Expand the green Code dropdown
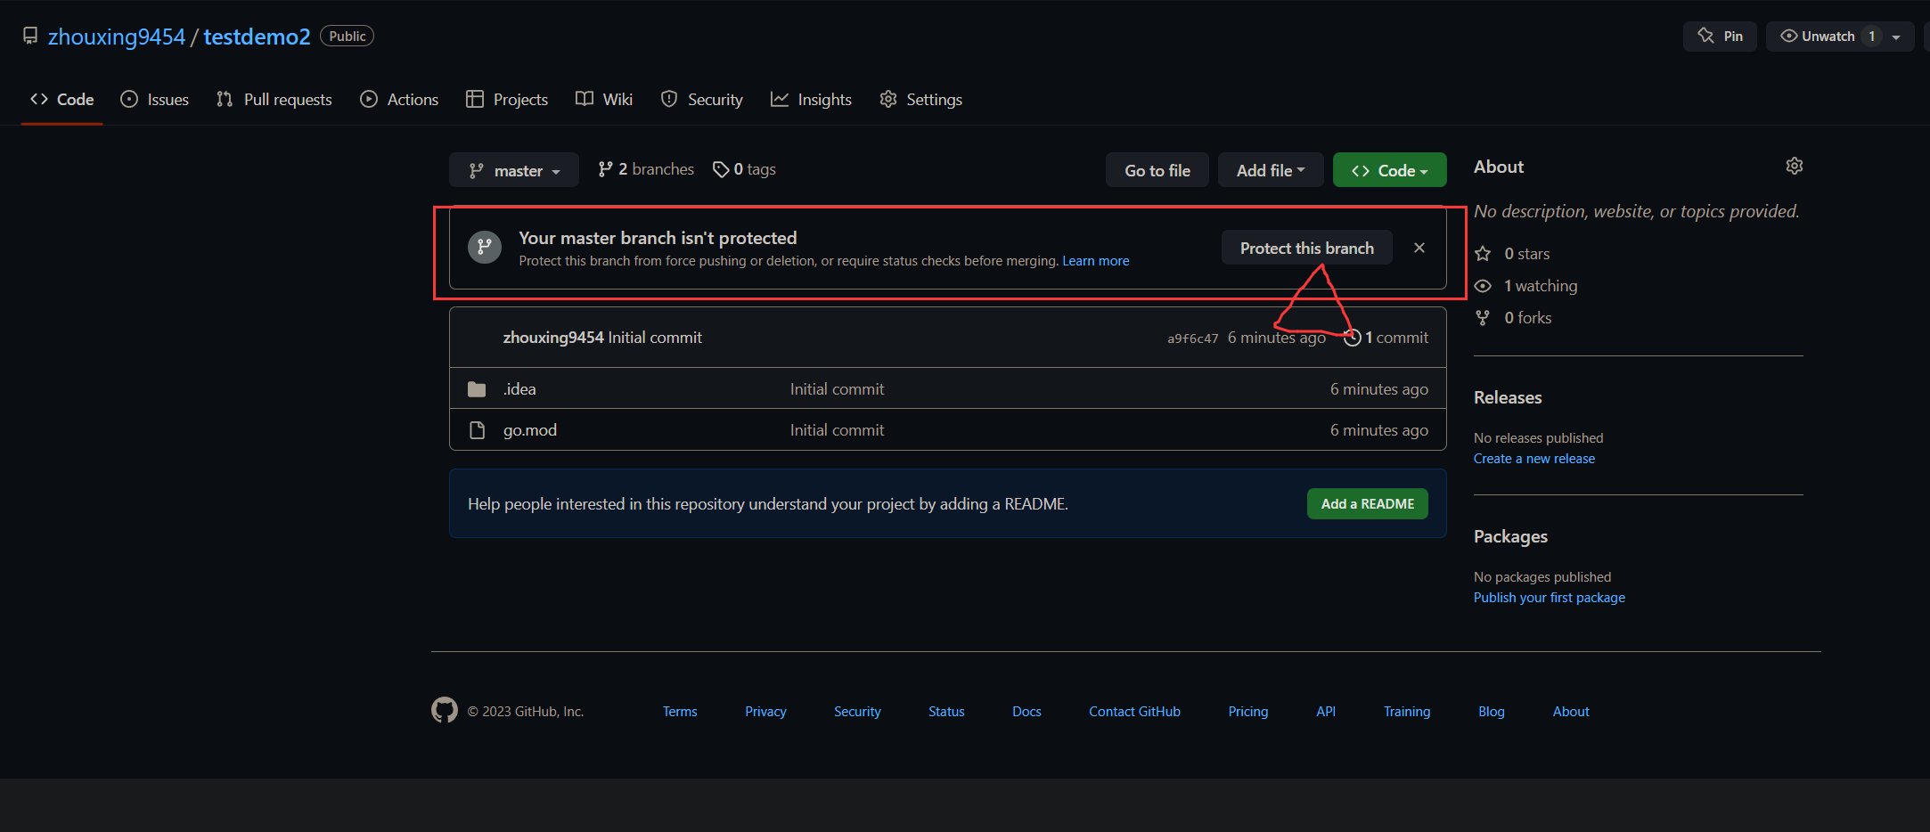Screen dimensions: 1930x832 click(1389, 170)
